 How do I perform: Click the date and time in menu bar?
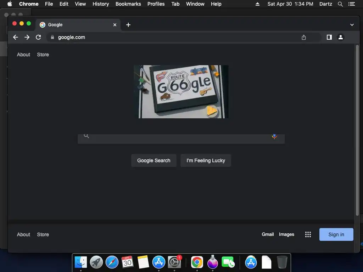pyautogui.click(x=290, y=4)
